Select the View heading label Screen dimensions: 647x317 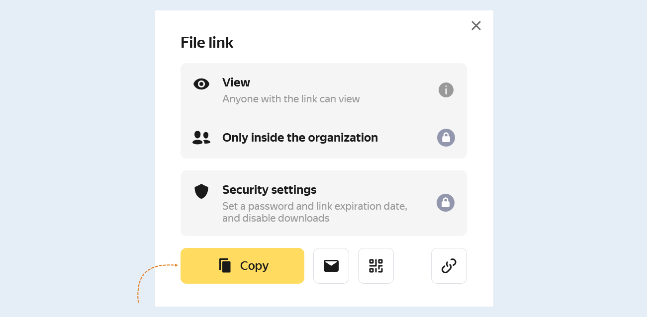pyautogui.click(x=236, y=82)
